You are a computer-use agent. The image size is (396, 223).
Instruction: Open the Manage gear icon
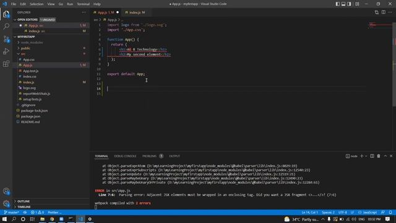point(6,204)
